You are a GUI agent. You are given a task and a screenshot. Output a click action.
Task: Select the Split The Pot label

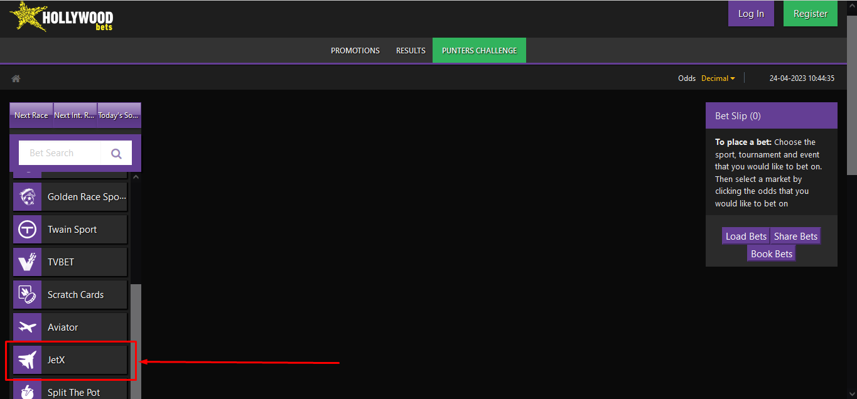coord(73,393)
